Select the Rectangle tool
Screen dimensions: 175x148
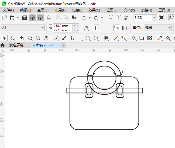coord(80,38)
